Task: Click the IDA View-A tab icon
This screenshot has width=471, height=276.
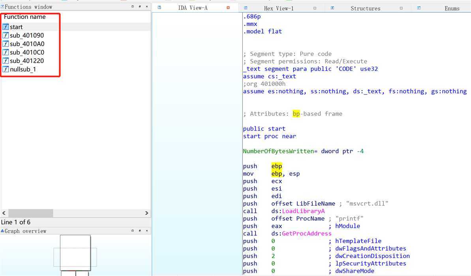Action: pos(159,7)
